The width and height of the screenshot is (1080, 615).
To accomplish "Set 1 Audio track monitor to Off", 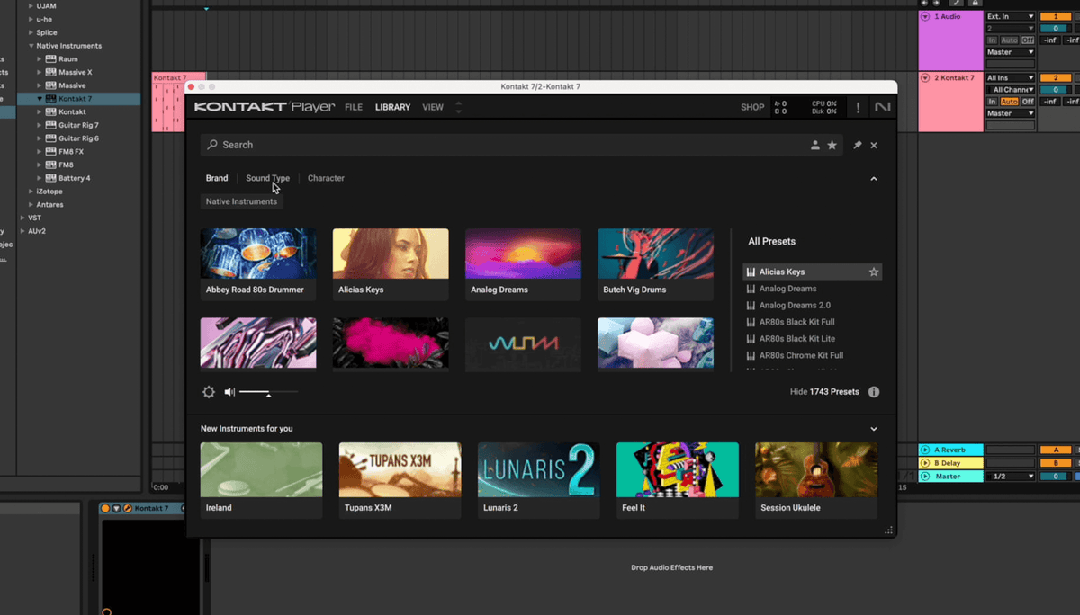I will pos(1028,40).
